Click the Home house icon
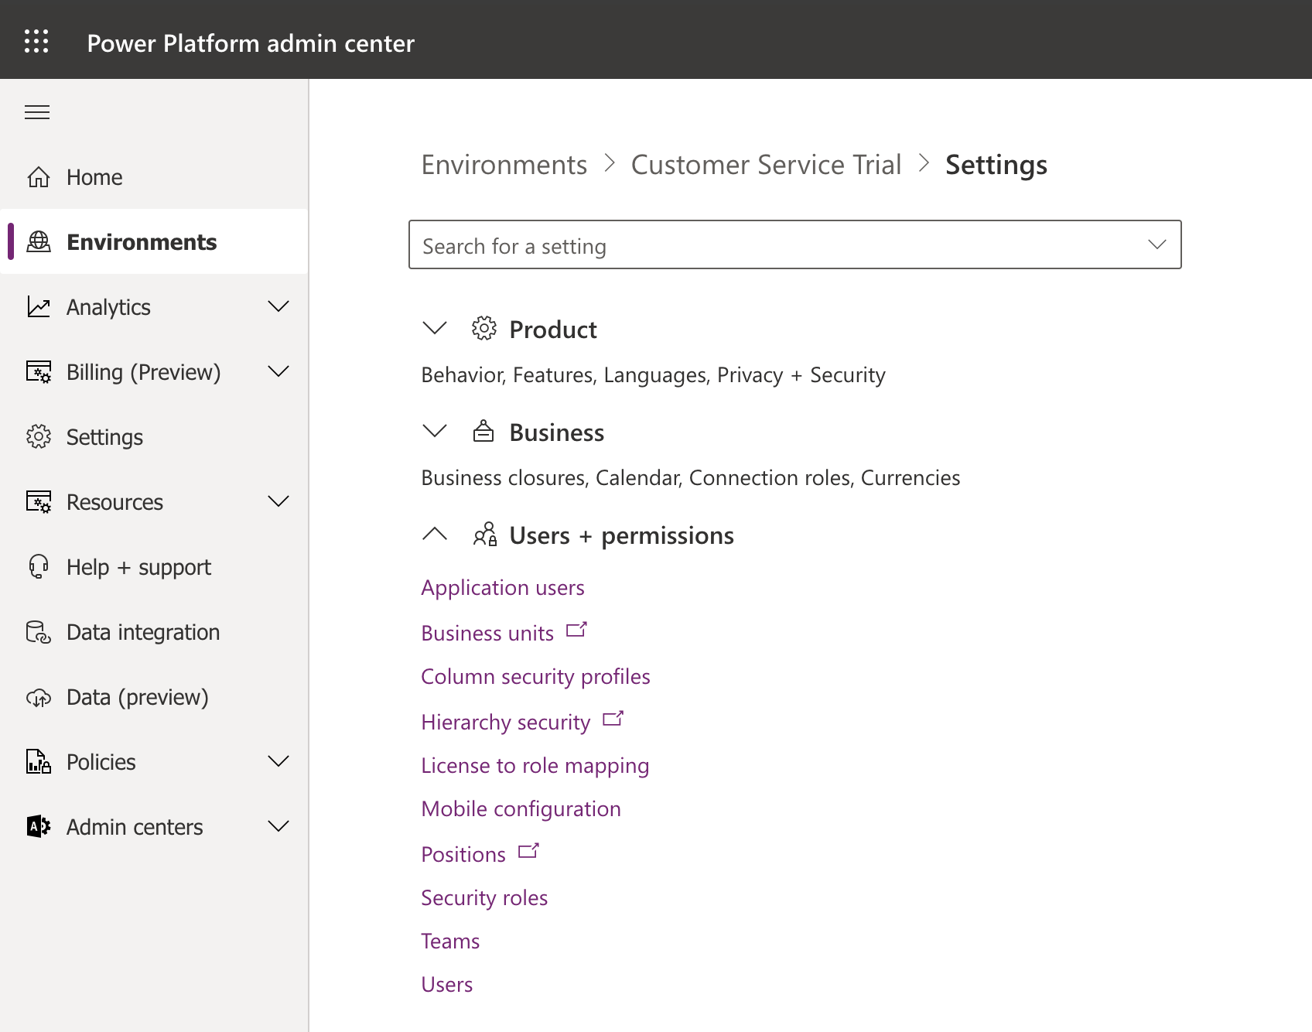Viewport: 1312px width, 1032px height. [x=39, y=177]
